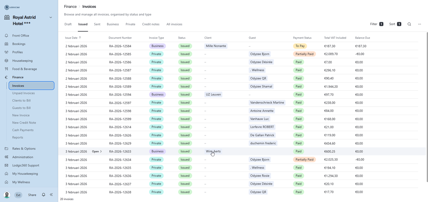Open the Administration gear icon

click(6, 157)
